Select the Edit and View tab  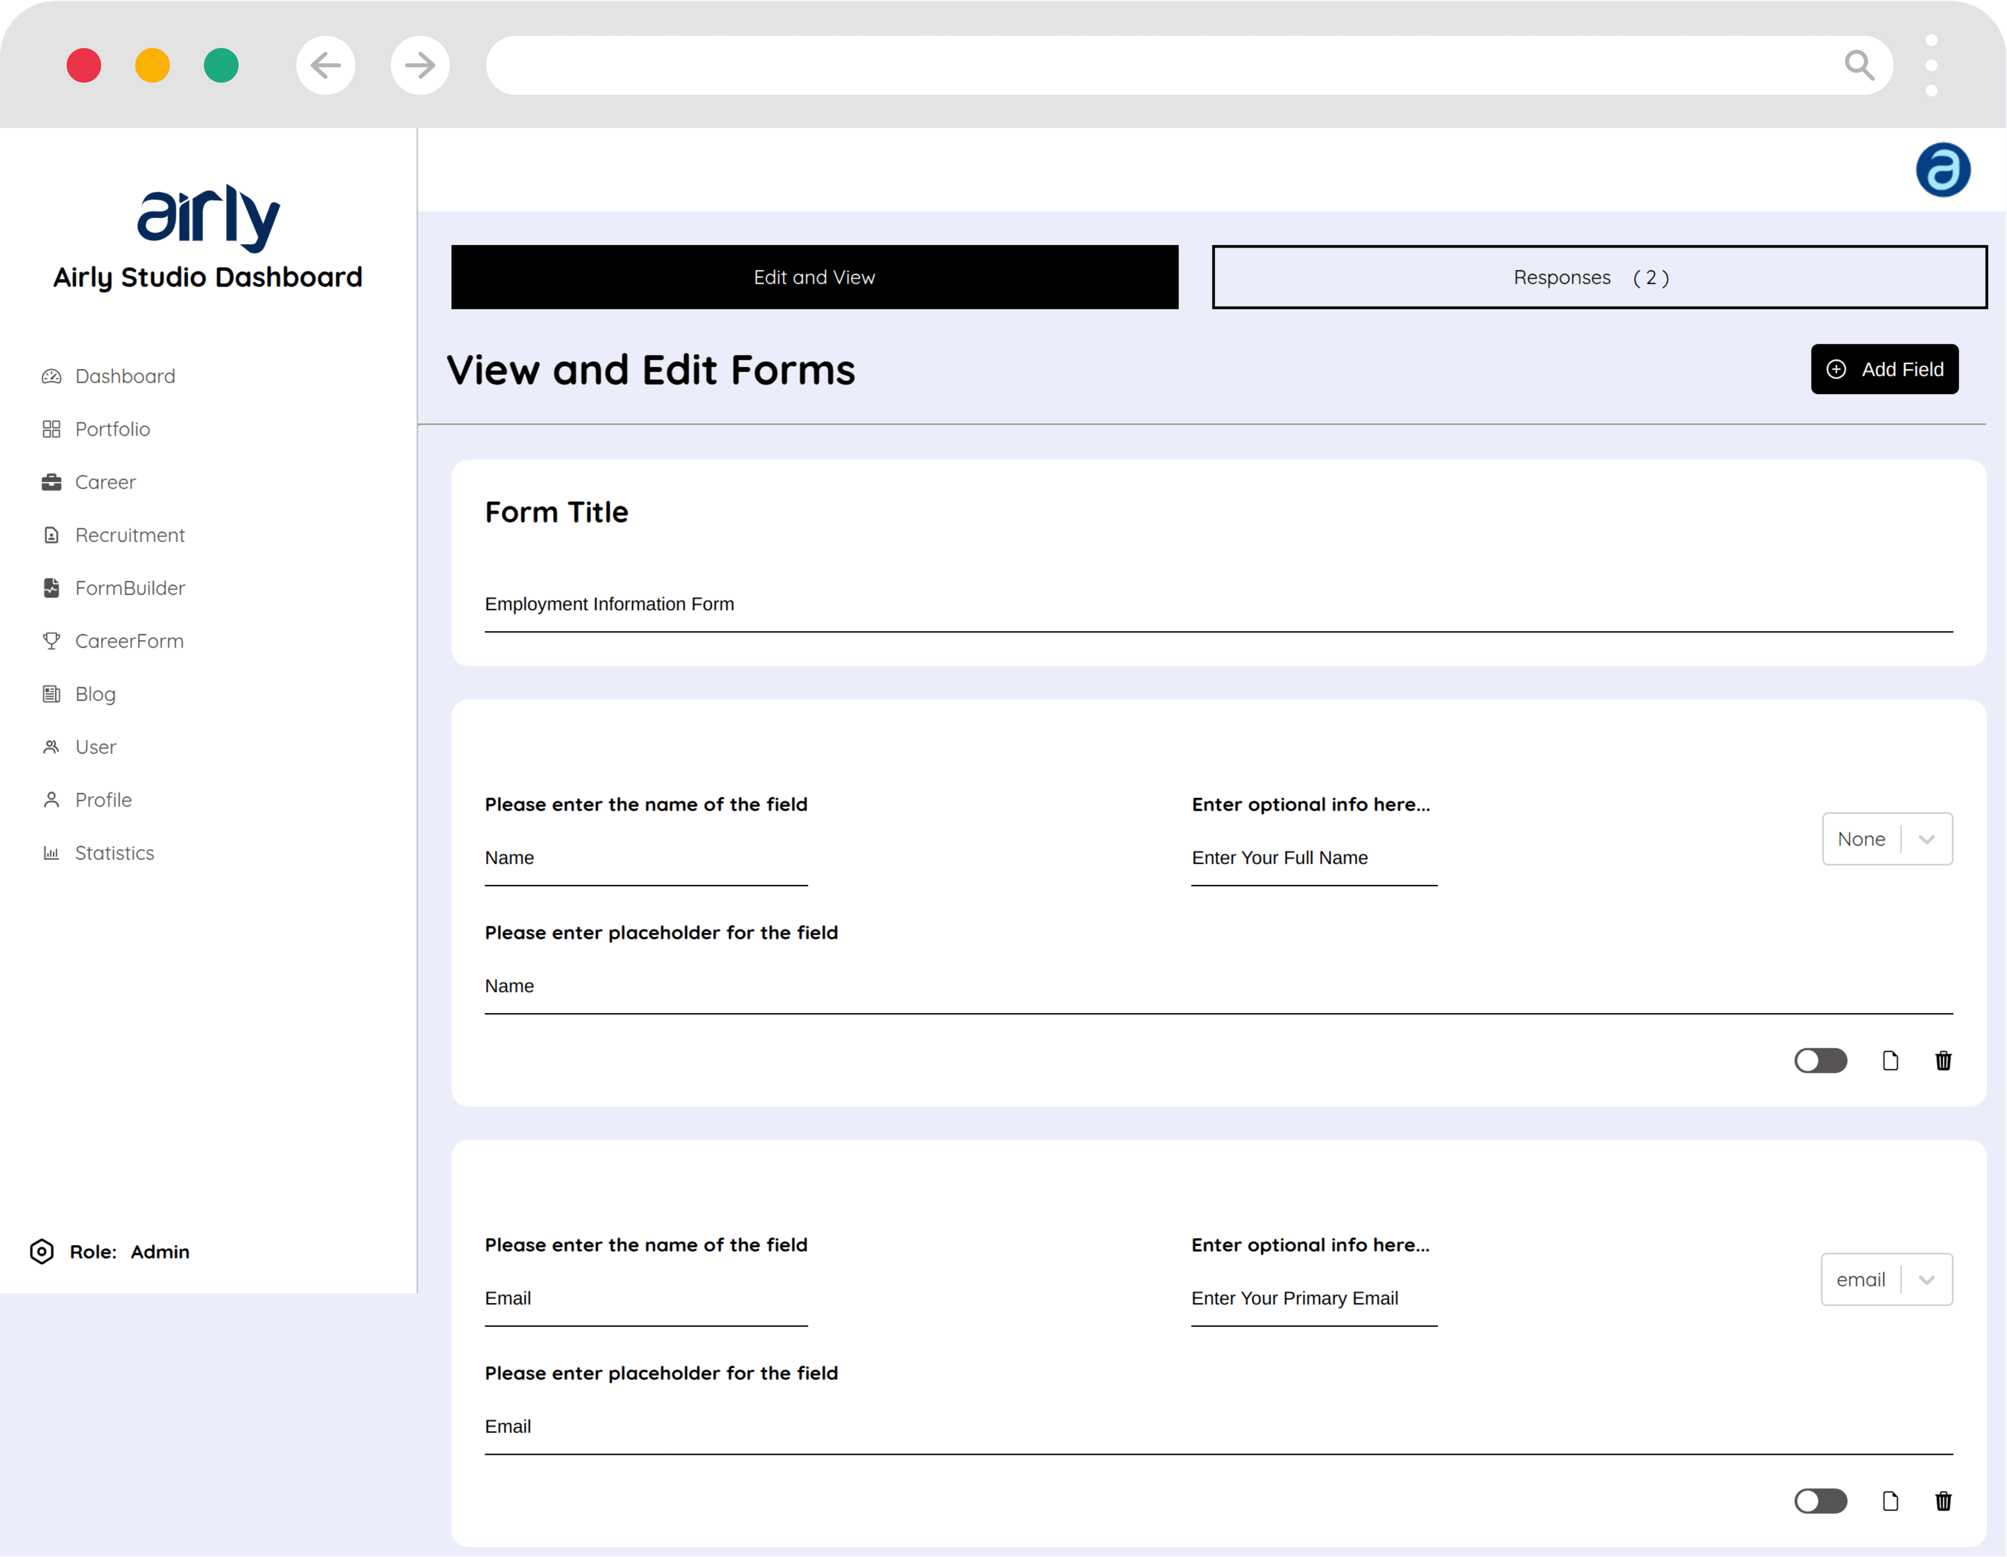pos(814,277)
